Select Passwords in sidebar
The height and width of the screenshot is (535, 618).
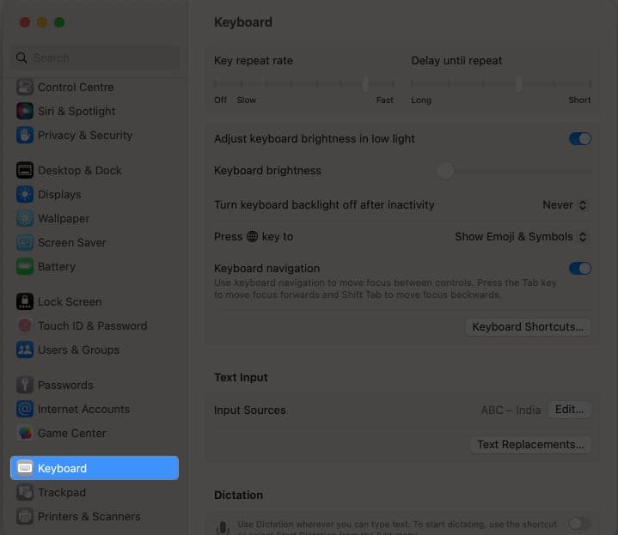(x=95, y=385)
